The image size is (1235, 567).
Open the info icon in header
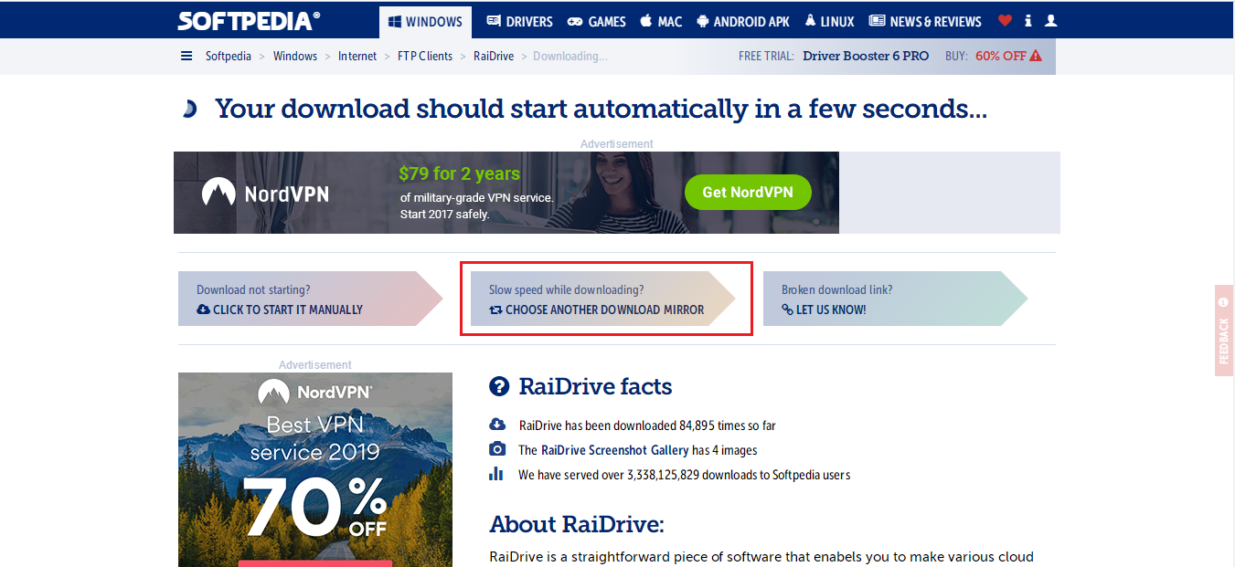[x=1028, y=21]
